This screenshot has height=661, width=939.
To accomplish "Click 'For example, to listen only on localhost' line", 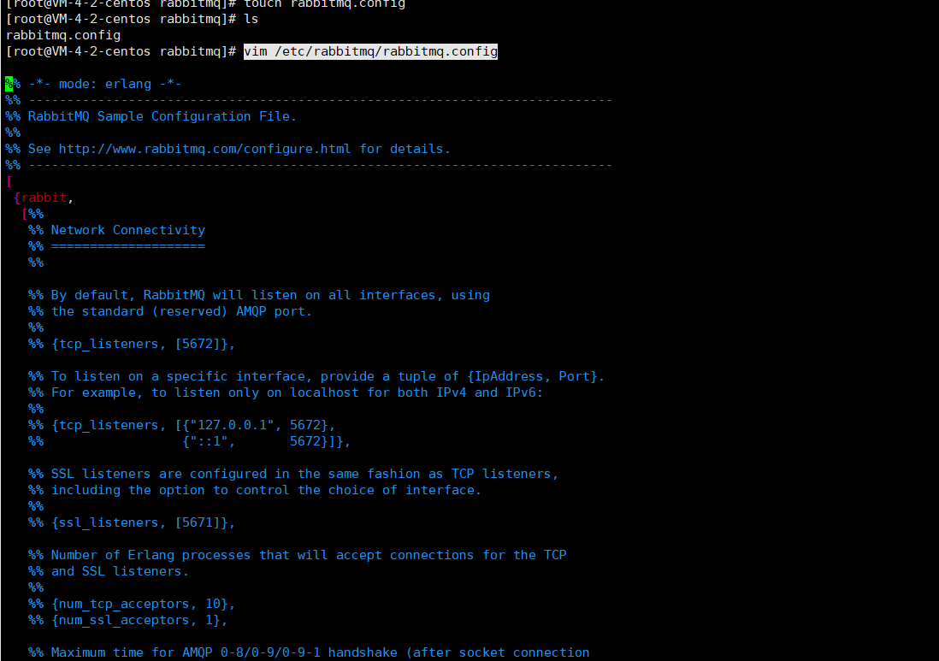I will 286,392.
